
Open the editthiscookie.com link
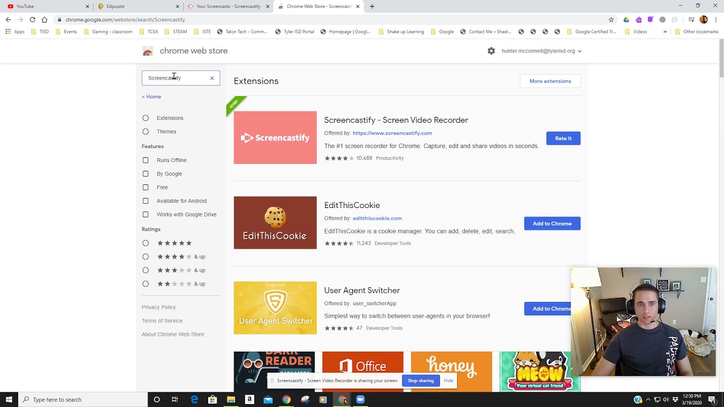[x=377, y=218]
